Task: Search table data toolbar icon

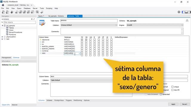Action: point(37,12)
